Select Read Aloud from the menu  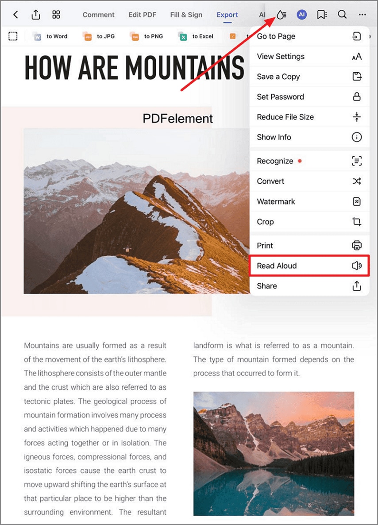click(309, 266)
